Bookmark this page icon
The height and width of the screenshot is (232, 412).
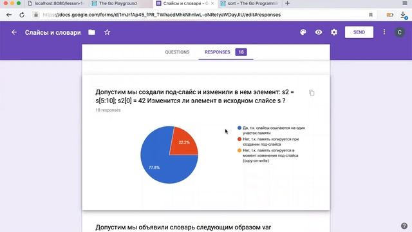371,15
